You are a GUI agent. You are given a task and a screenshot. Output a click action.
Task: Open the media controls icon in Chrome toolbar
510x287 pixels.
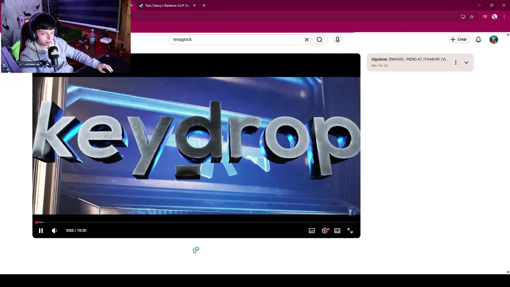(485, 17)
